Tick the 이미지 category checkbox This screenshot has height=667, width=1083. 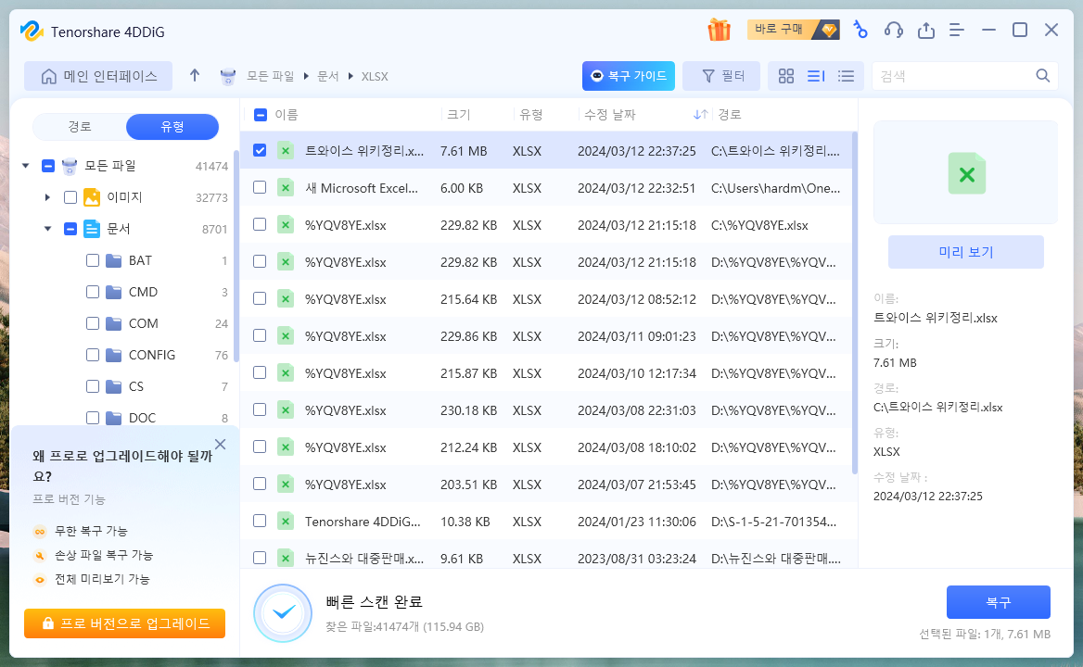[x=70, y=197]
